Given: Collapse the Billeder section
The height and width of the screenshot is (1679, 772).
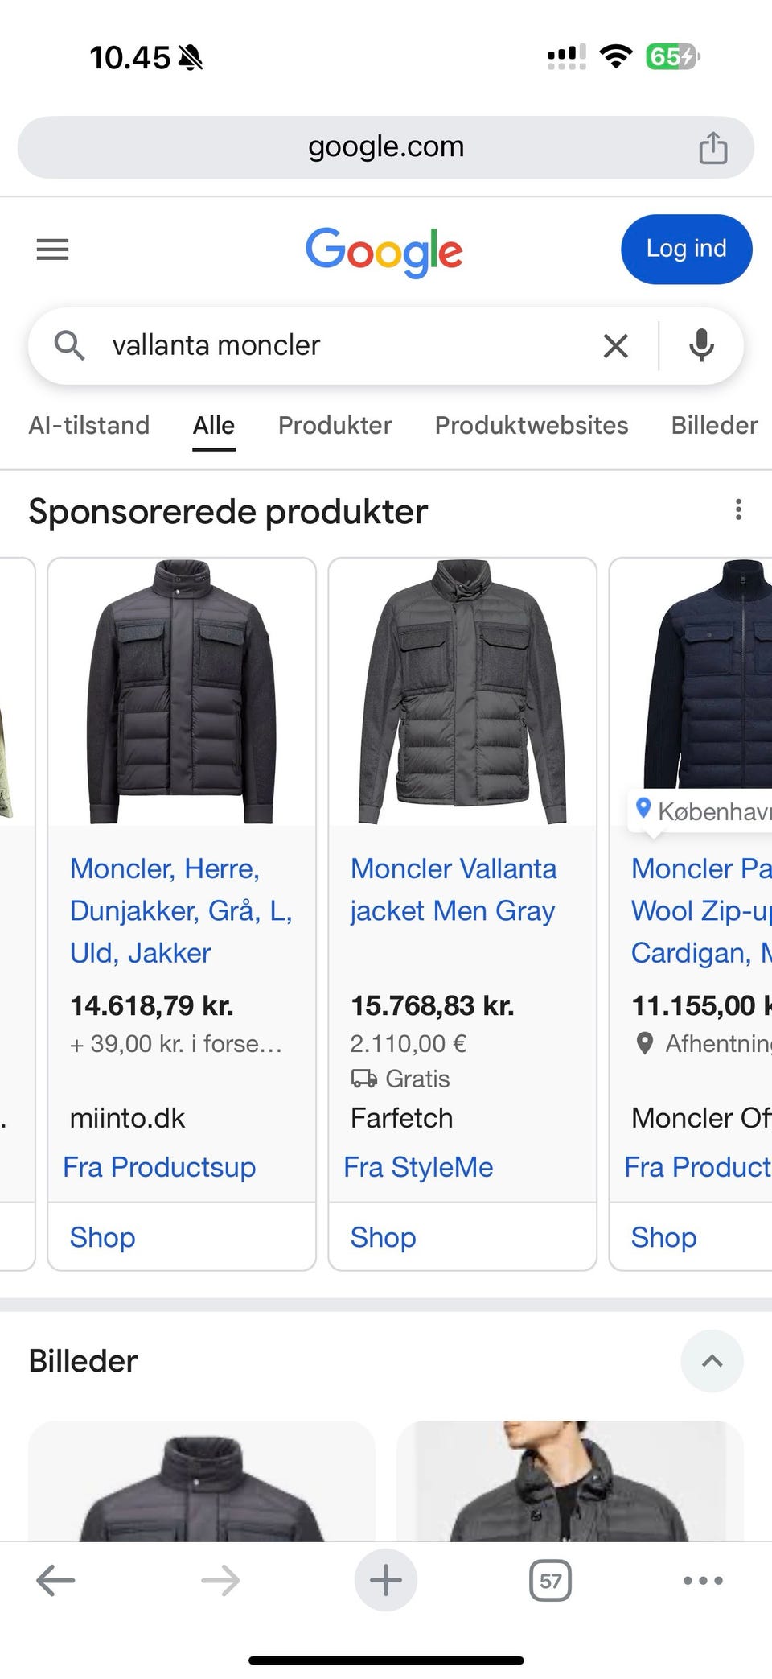Looking at the screenshot, I should [712, 1361].
